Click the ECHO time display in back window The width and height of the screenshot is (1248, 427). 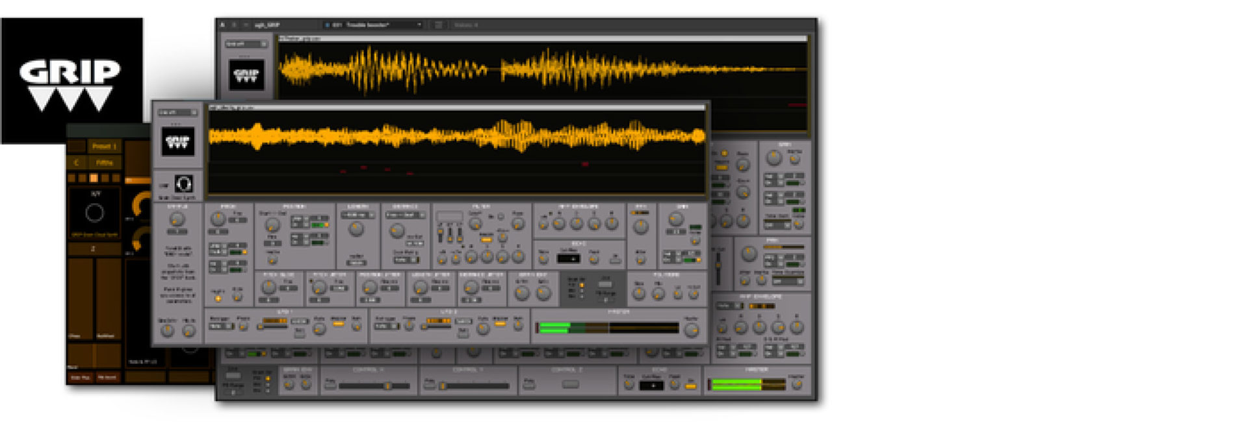coord(651,385)
